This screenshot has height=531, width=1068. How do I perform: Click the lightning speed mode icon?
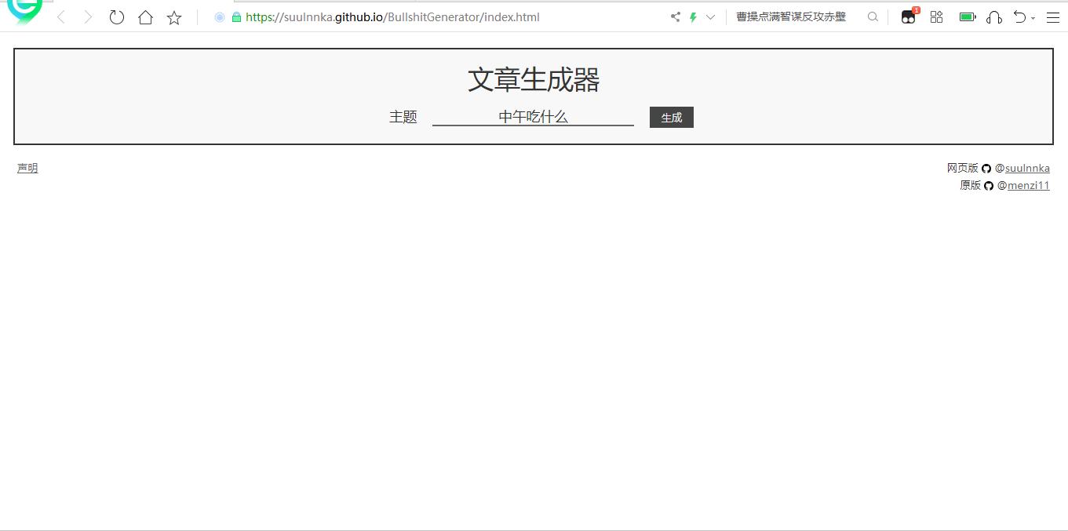(x=693, y=16)
